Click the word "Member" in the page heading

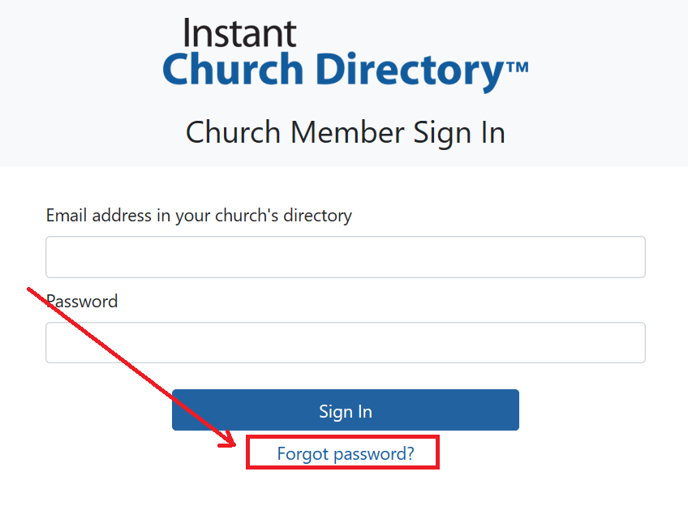pyautogui.click(x=347, y=131)
